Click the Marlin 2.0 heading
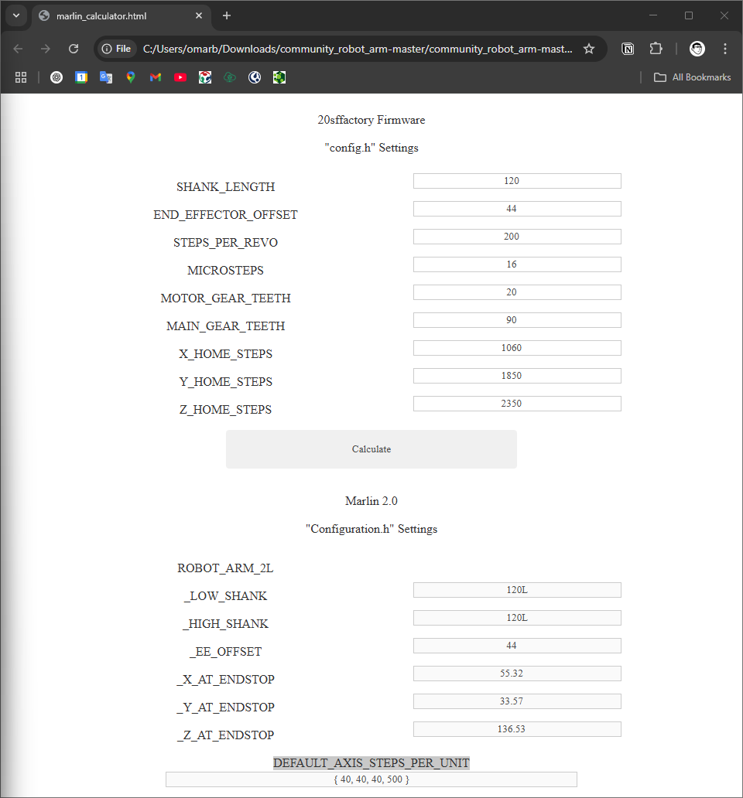743x798 pixels. point(371,501)
